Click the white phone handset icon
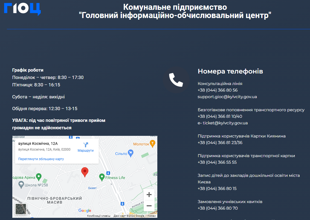Screen dimensions: 310x220 coord(176,80)
